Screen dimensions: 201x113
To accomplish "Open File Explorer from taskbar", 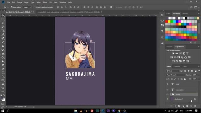I will 76,111.
